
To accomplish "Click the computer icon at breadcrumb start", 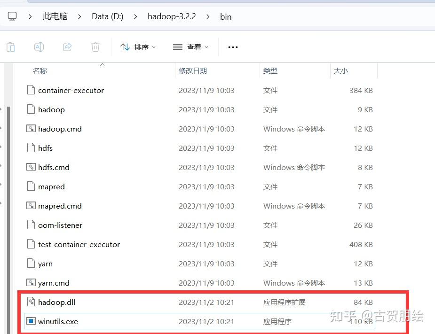I will pos(12,16).
